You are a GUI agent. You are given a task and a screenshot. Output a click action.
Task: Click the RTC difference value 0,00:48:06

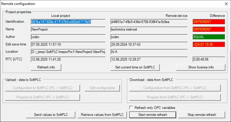point(208,59)
